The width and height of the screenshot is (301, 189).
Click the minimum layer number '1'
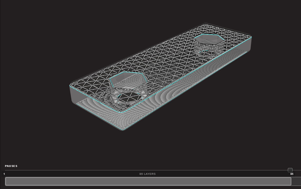tap(4, 174)
